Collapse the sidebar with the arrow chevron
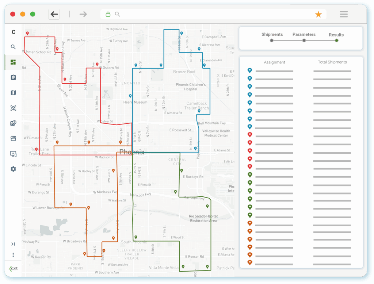Image resolution: width=374 pixels, height=284 pixels. click(x=13, y=244)
